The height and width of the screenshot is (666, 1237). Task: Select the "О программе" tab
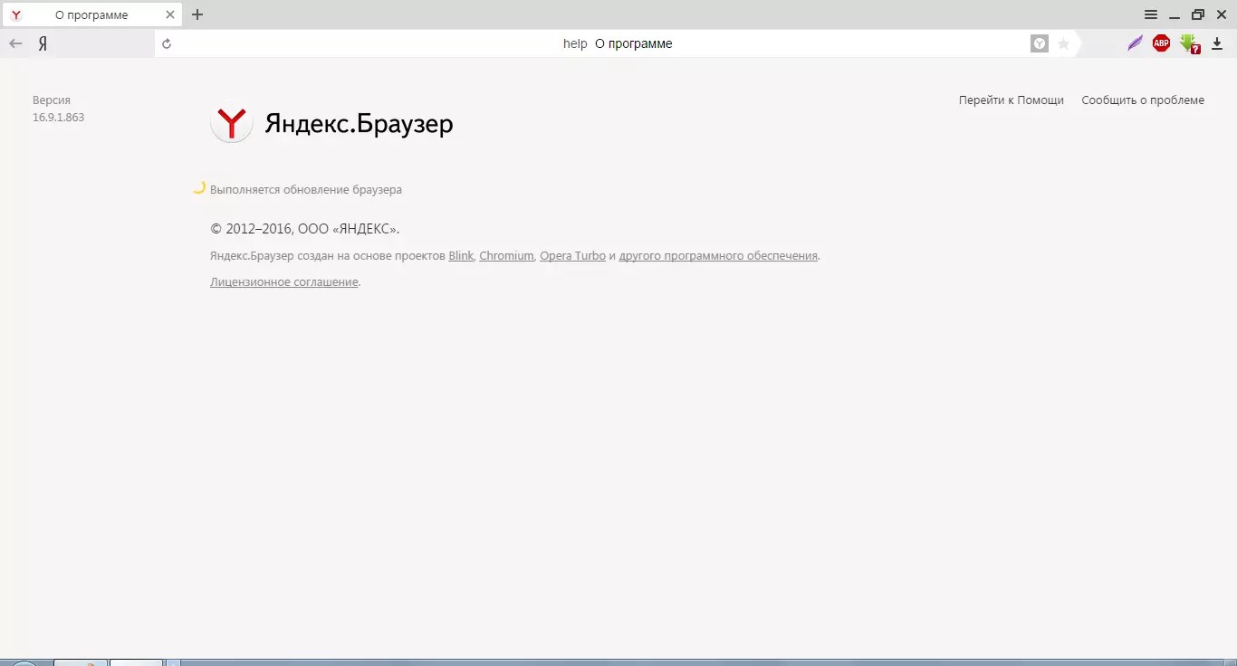(x=91, y=15)
